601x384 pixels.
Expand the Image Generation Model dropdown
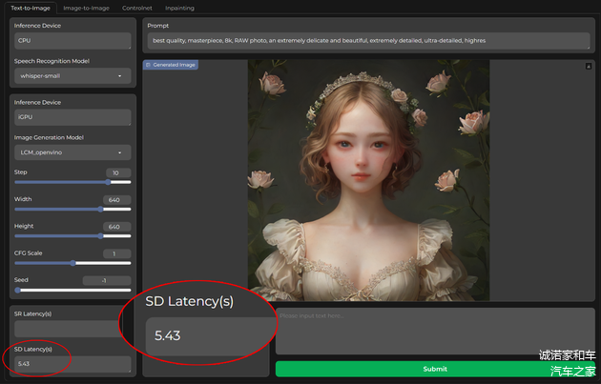pyautogui.click(x=73, y=152)
